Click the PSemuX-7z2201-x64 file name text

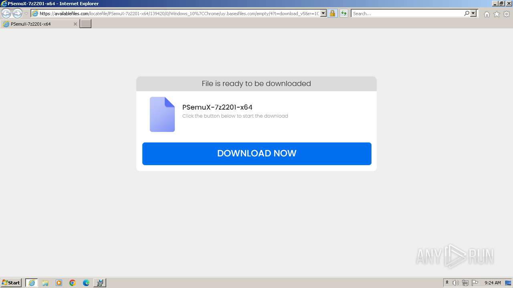(217, 107)
